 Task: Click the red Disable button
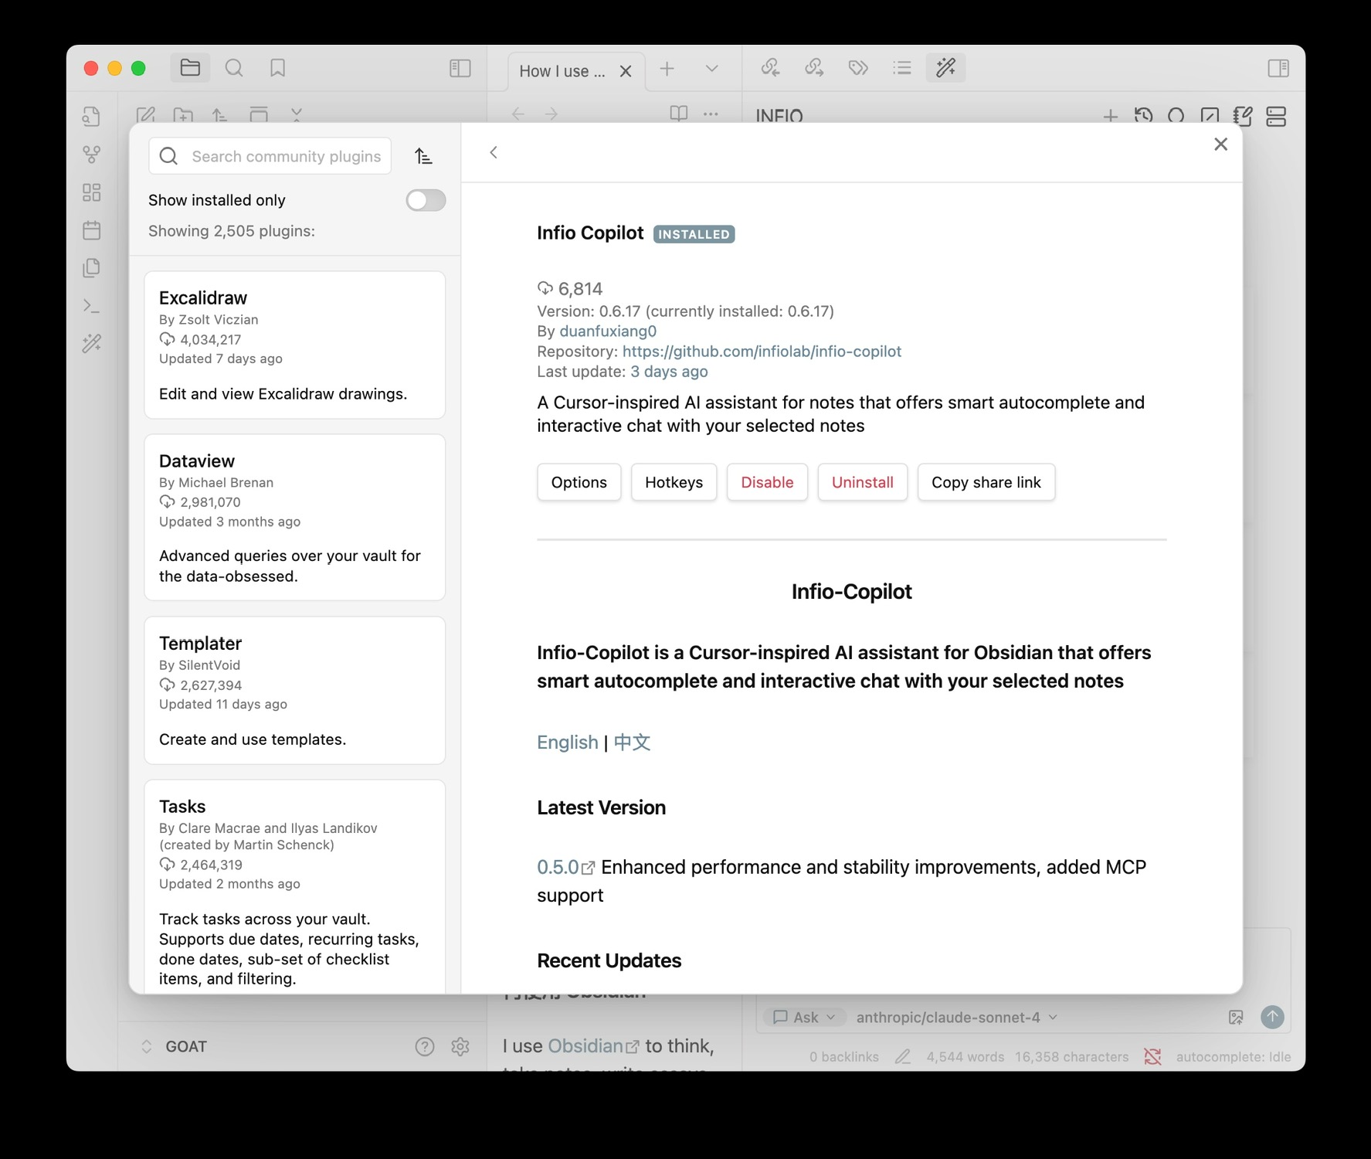767,482
